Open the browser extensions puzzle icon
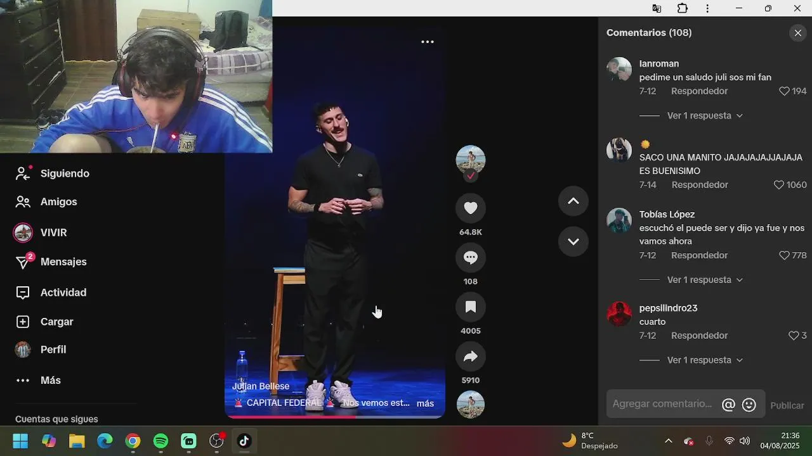 [683, 8]
